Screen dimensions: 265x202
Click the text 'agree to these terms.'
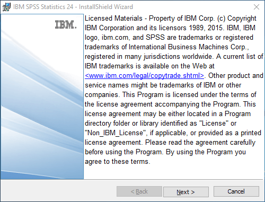118,162
